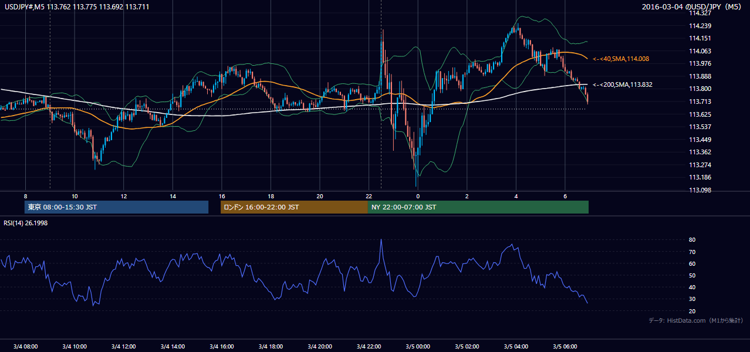Click hour tick 8 under price chart

coord(25,196)
